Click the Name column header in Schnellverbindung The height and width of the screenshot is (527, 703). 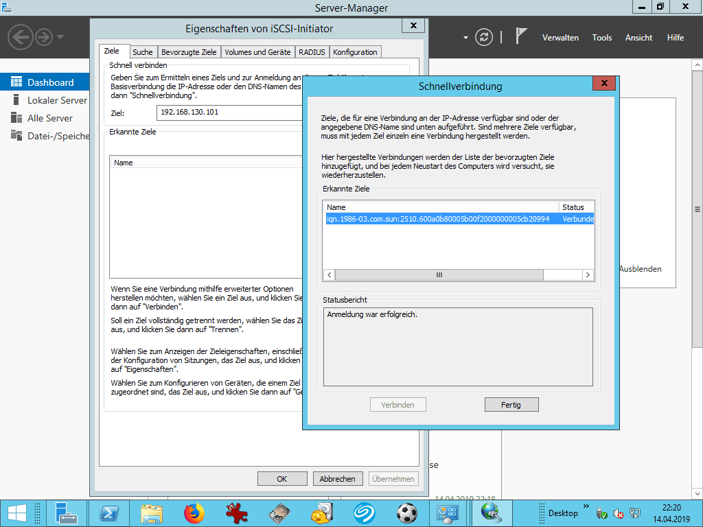coord(441,207)
